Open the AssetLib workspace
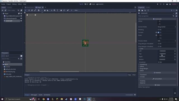 100,4
